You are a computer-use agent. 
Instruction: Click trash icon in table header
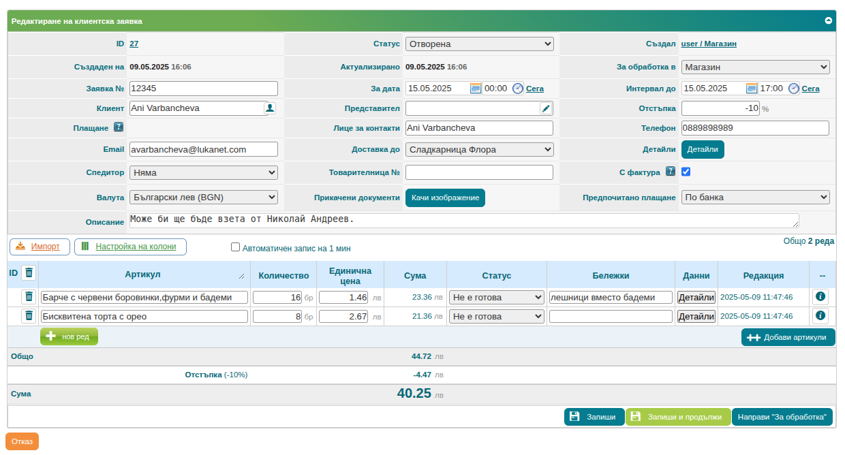(x=29, y=272)
